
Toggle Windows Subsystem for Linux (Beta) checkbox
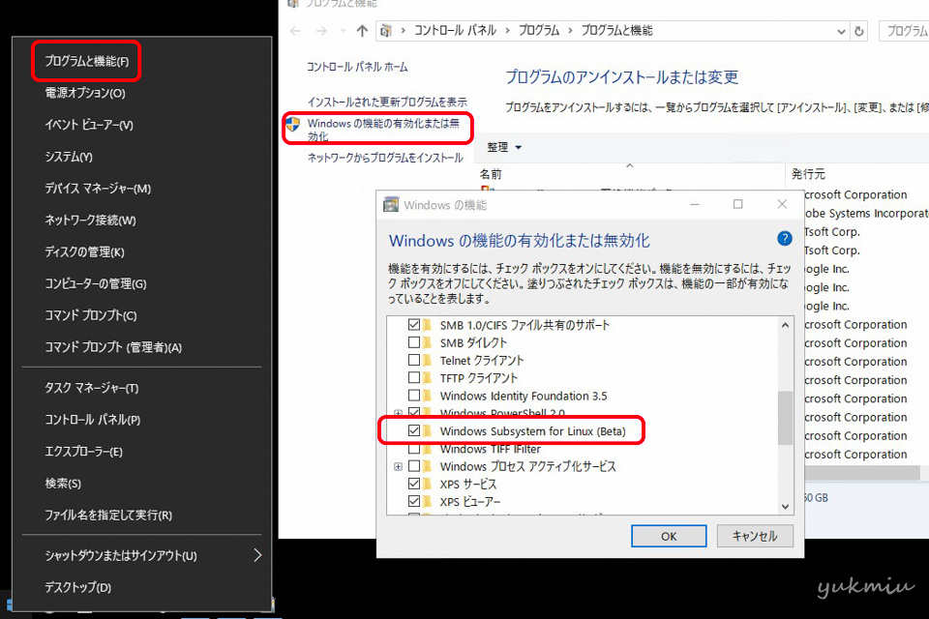[x=414, y=430]
